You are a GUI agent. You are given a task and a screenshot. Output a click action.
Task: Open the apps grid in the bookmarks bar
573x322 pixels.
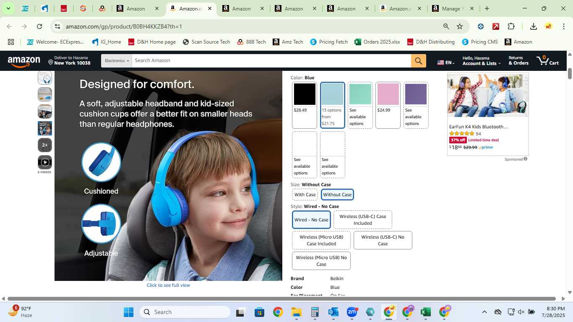(x=11, y=42)
